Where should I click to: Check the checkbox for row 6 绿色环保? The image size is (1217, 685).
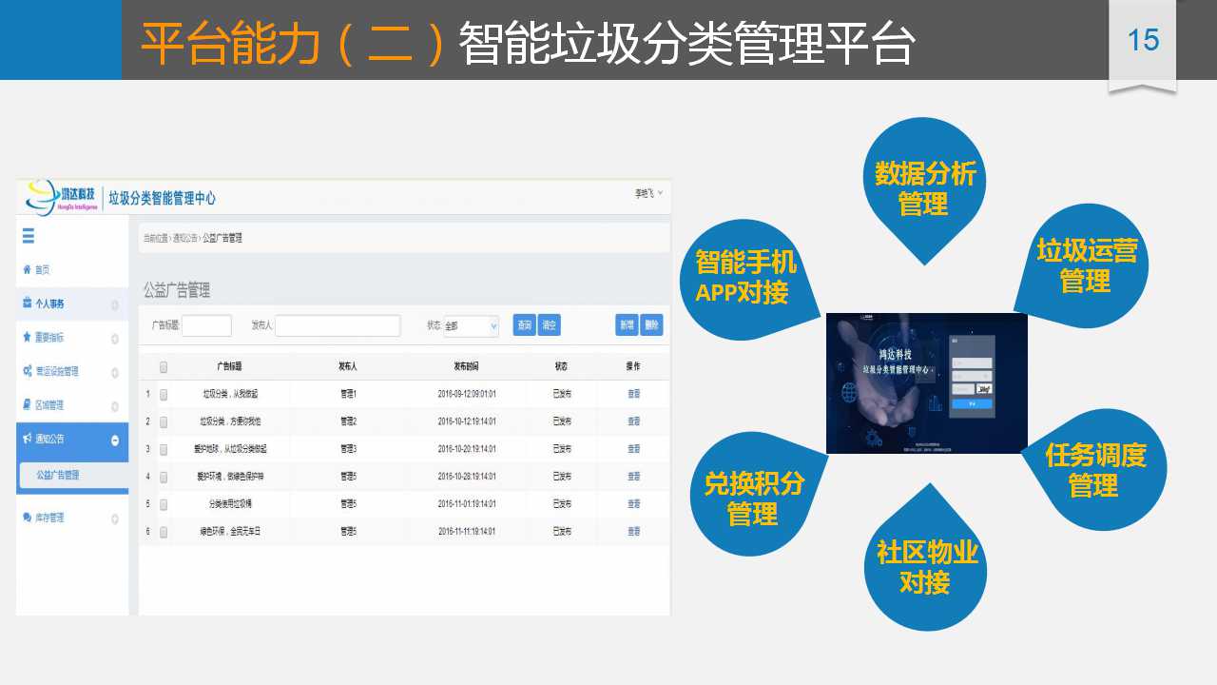tap(164, 532)
